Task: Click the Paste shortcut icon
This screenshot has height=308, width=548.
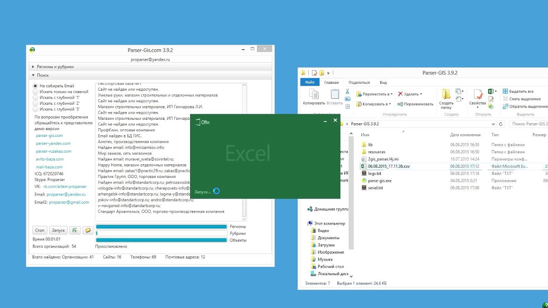Action: click(348, 106)
